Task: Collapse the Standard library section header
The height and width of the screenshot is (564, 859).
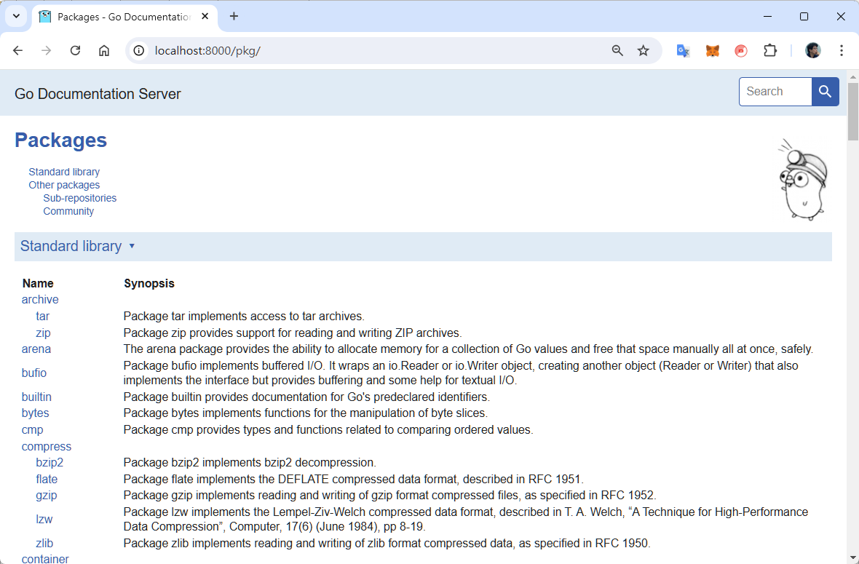Action: [423, 247]
